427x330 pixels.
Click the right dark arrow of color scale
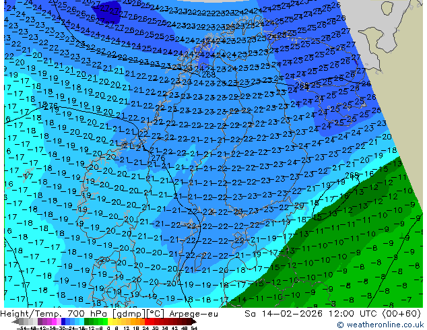194,321
